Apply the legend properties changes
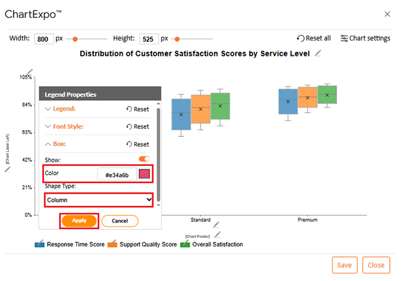The width and height of the screenshot is (401, 281). [x=79, y=220]
